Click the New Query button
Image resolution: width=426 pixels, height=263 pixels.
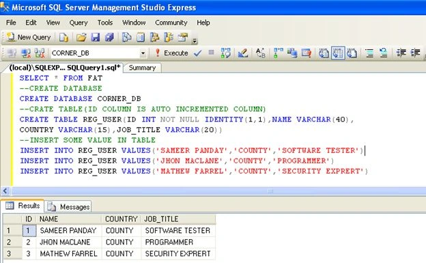[29, 38]
